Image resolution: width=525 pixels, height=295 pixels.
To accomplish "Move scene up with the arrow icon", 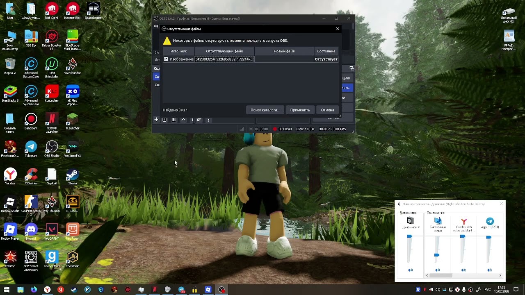I will (x=183, y=120).
